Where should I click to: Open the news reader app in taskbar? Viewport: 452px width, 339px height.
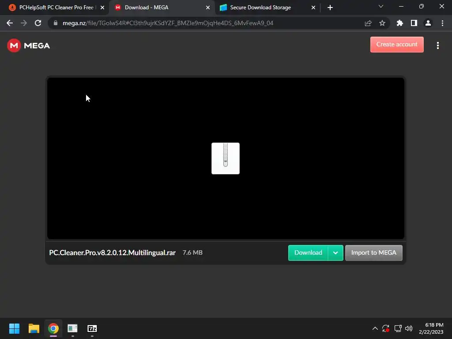[73, 328]
